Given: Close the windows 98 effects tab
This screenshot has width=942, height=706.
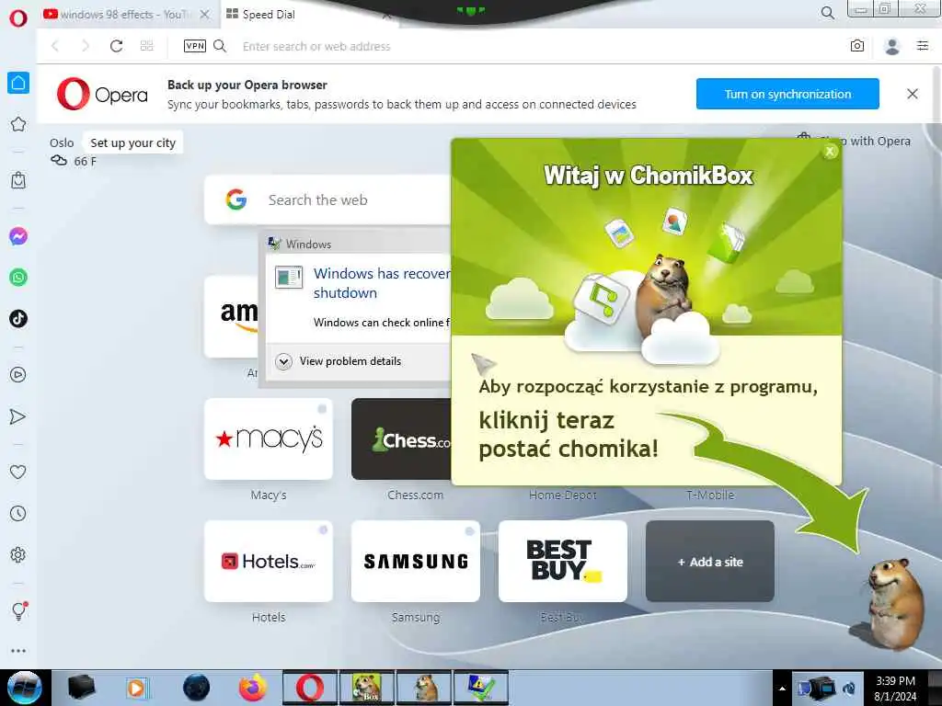Looking at the screenshot, I should click(x=205, y=15).
